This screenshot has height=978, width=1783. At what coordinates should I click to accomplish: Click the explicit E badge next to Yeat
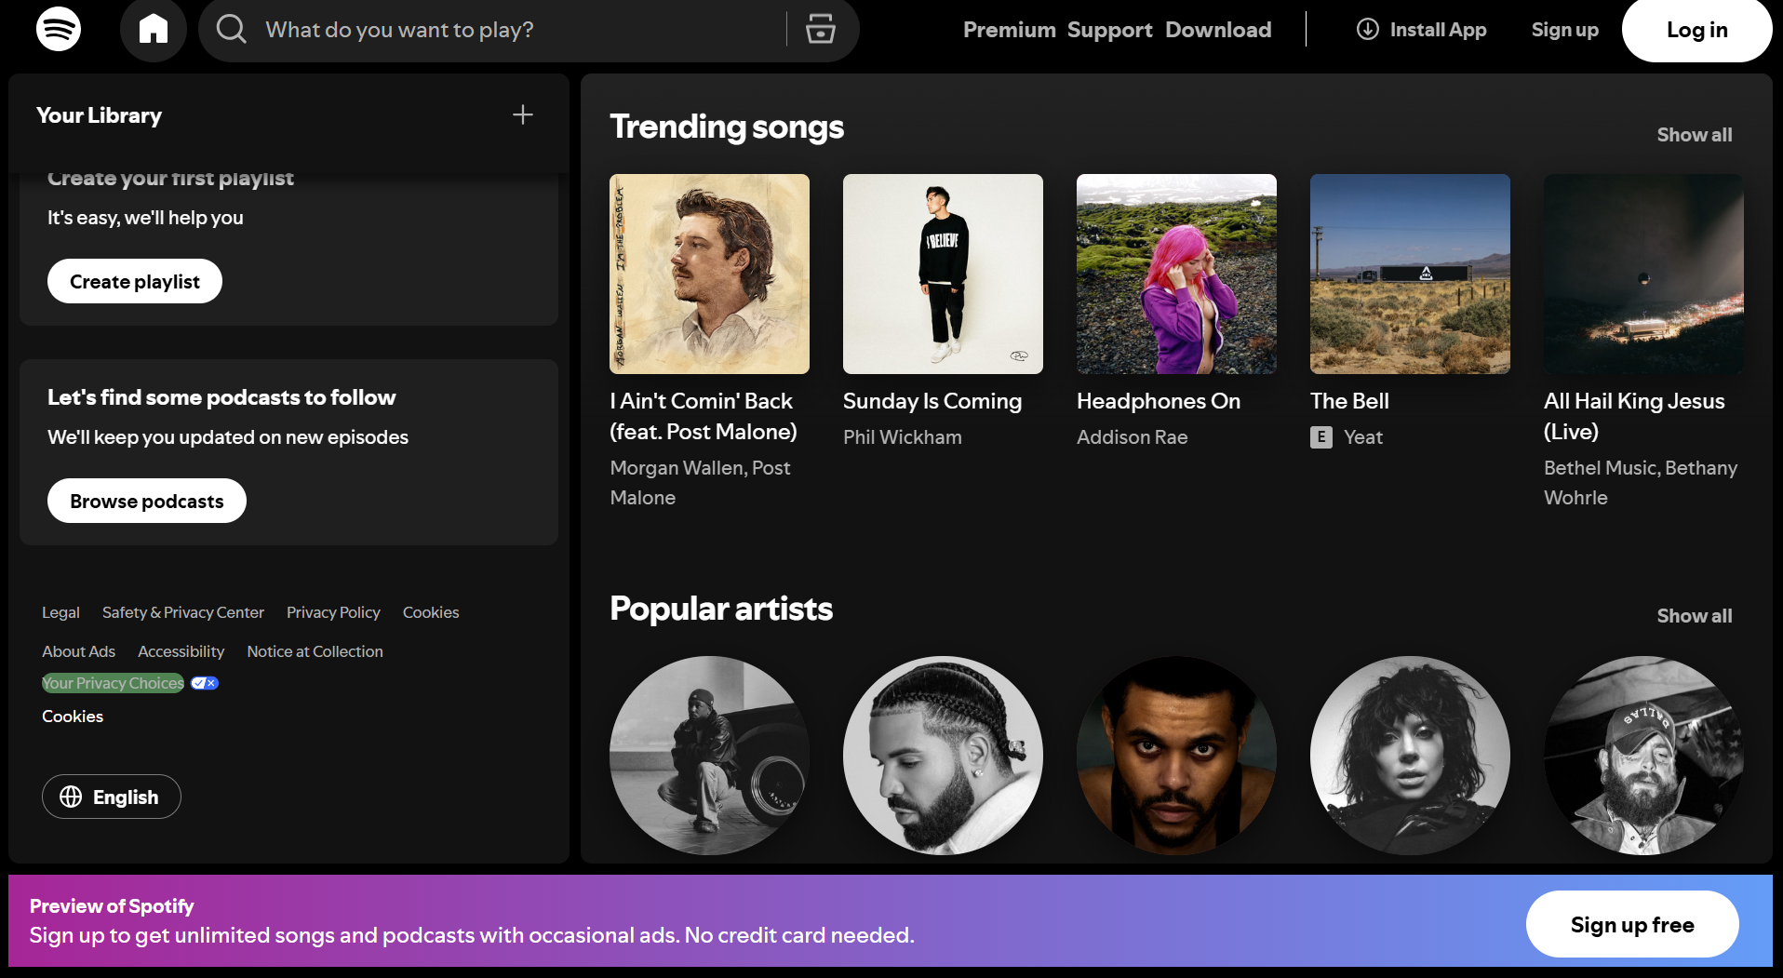point(1321,437)
